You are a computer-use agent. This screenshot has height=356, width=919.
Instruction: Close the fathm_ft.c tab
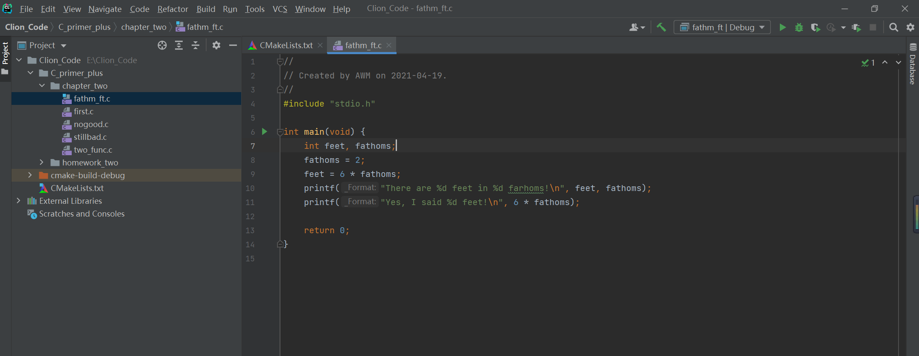389,45
